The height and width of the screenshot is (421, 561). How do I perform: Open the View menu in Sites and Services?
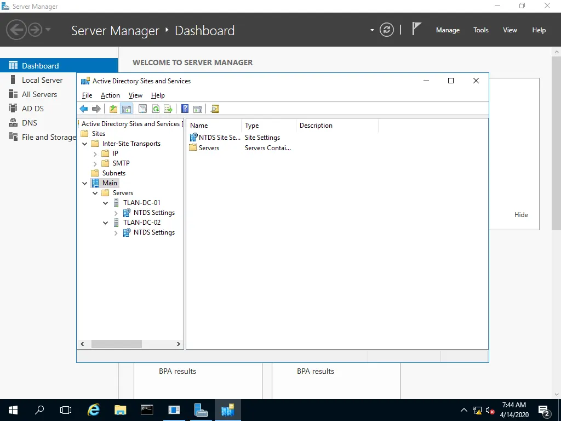(x=136, y=95)
